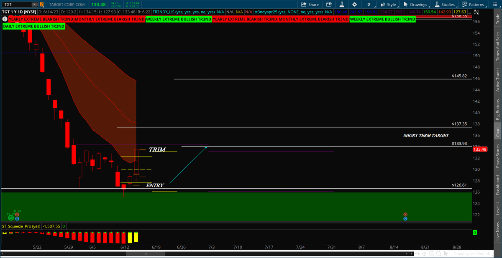This screenshot has width=502, height=258.
Task: Click the TRIM annotation text
Action: (x=157, y=149)
